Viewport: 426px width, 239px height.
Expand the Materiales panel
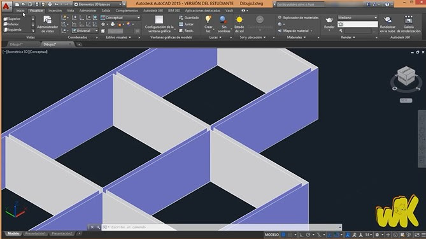(296, 37)
